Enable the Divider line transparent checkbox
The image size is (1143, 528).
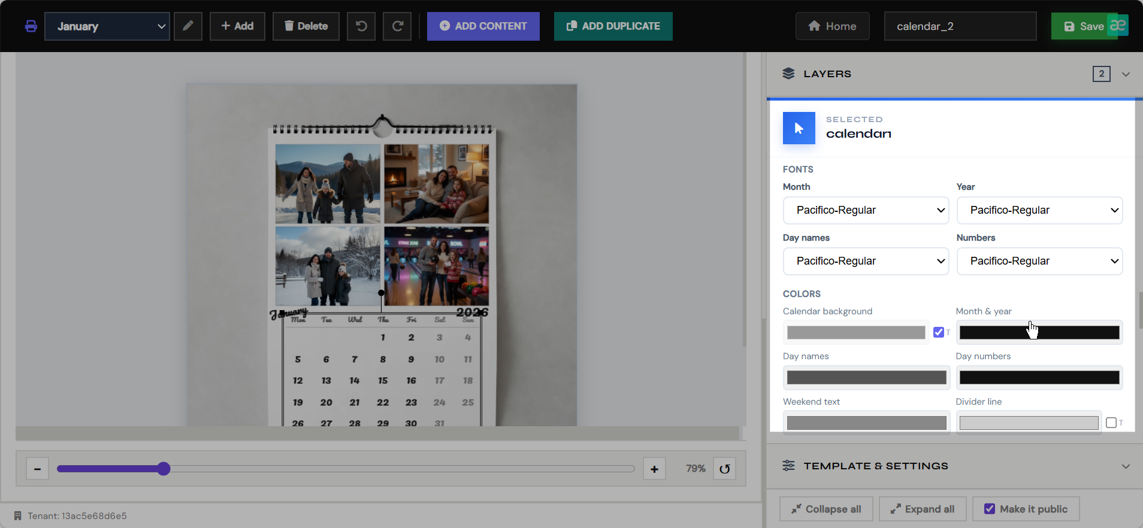coord(1111,423)
